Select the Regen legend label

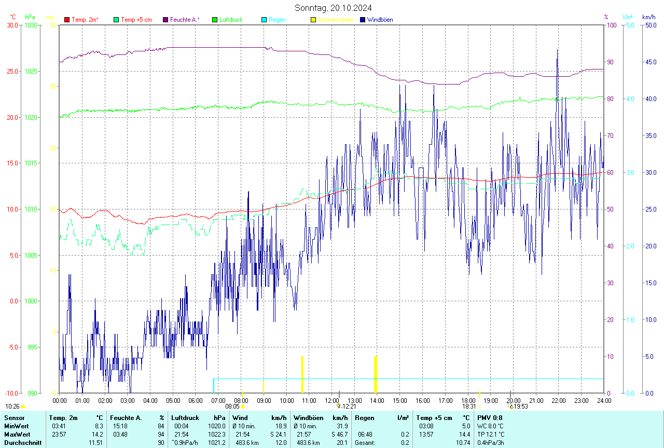coord(277,20)
